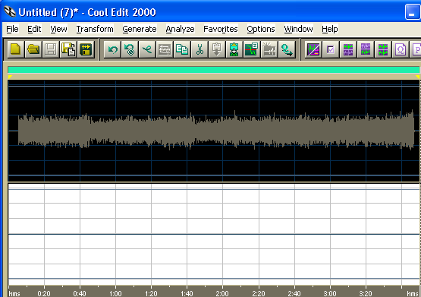The width and height of the screenshot is (421, 297).
Task: Click the View menu label
Action: [x=58, y=29]
